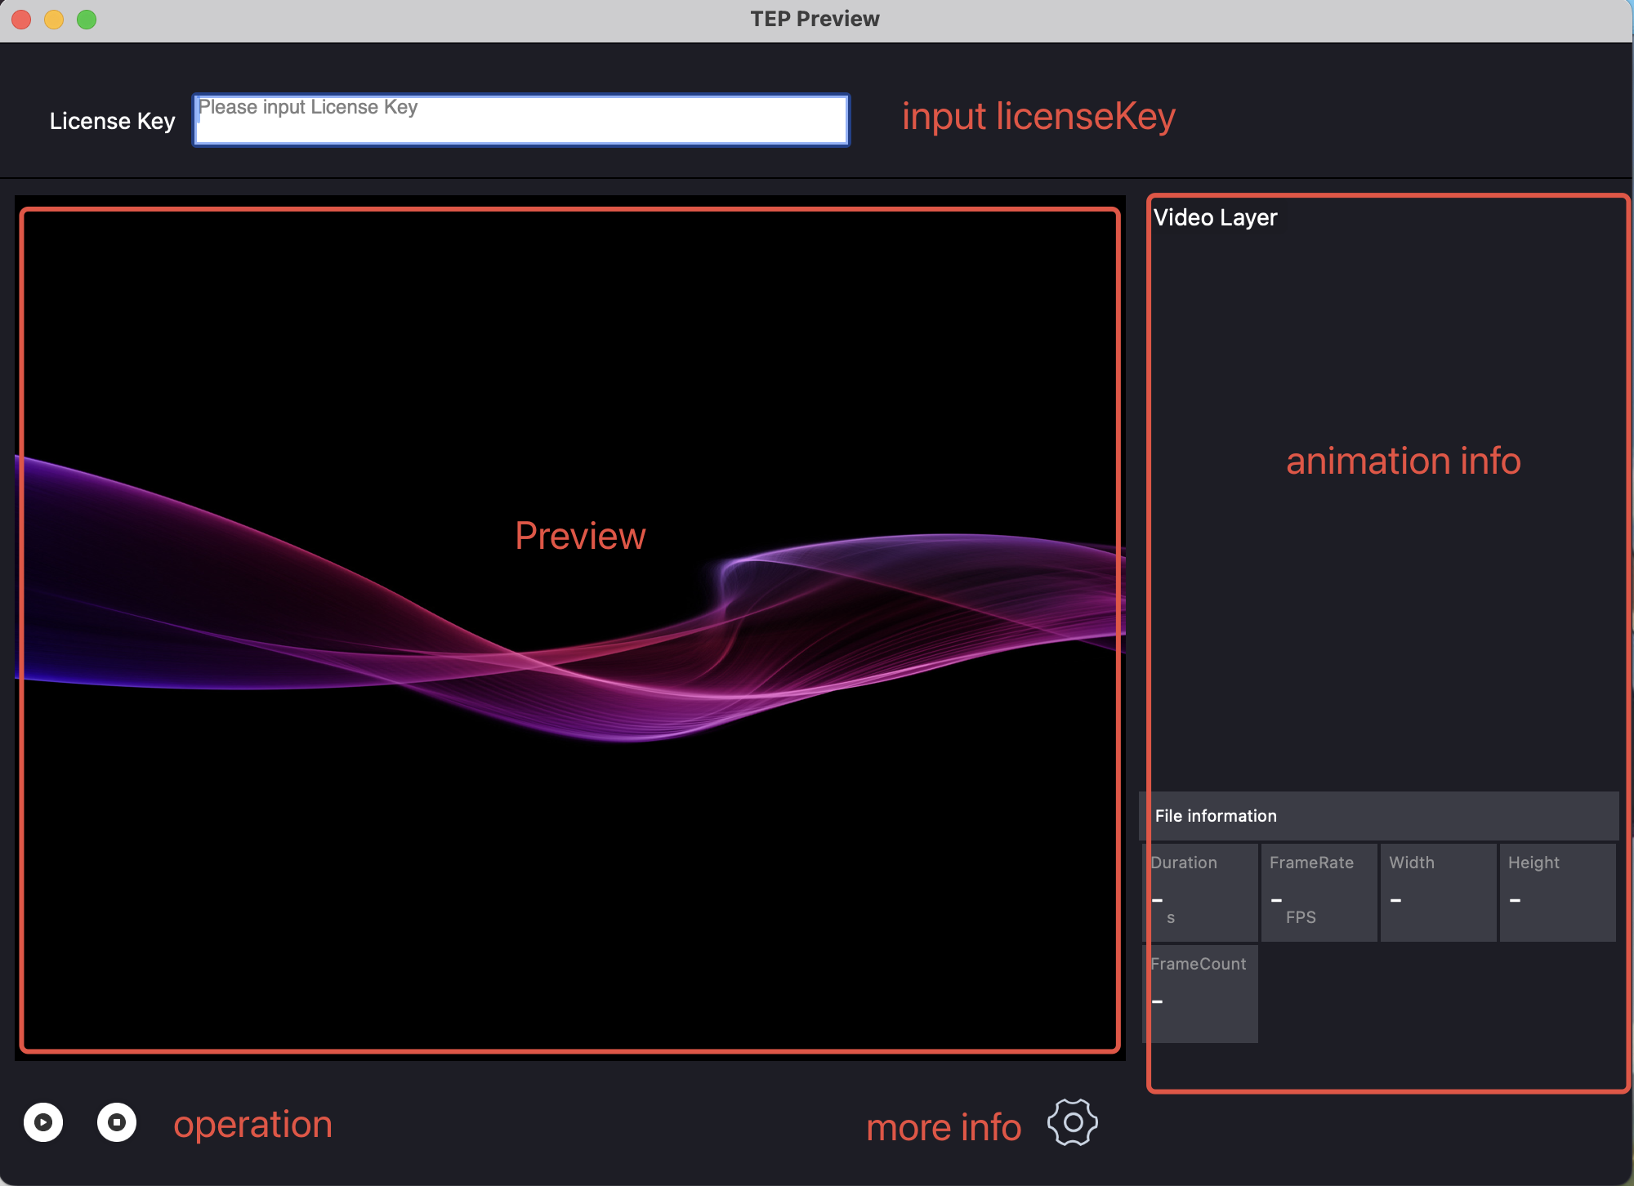Select the Width info cell

[x=1438, y=892]
